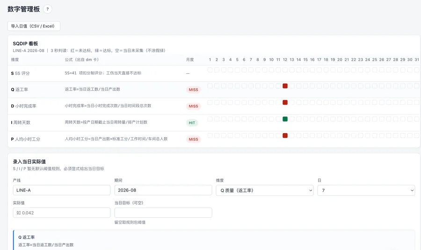Focus the 期间 input with 2026-08
421x250 pixels.
(x=163, y=190)
